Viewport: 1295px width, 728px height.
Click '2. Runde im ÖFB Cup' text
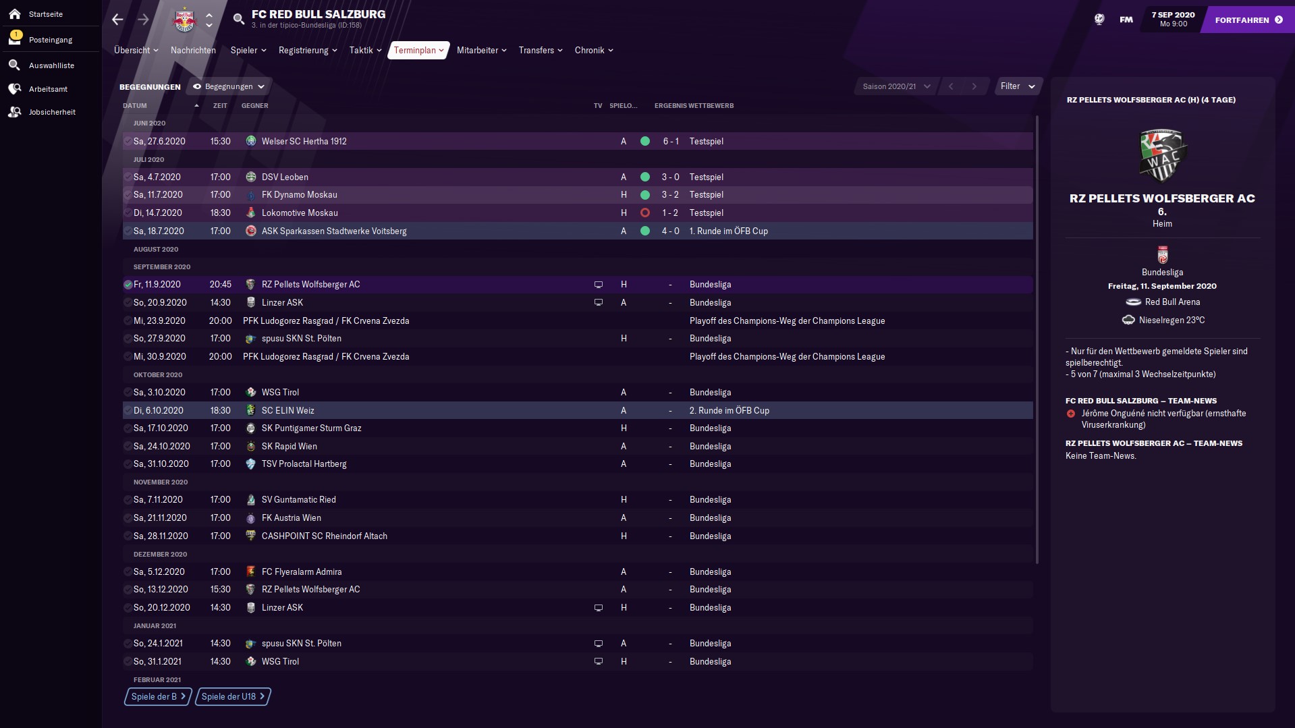point(729,410)
